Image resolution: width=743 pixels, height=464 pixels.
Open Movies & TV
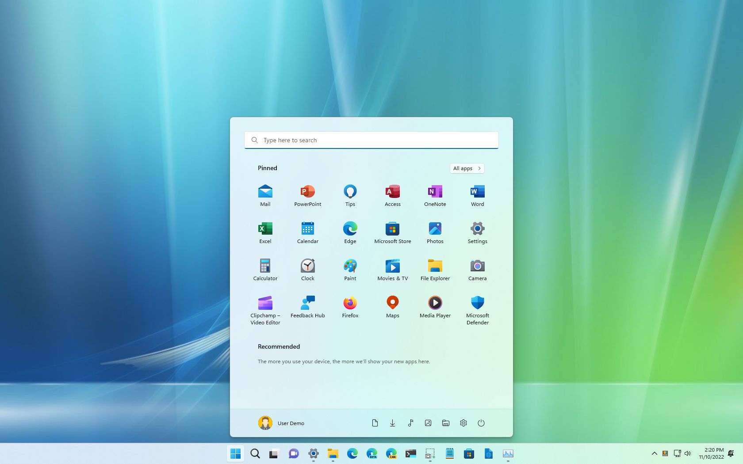(x=392, y=269)
